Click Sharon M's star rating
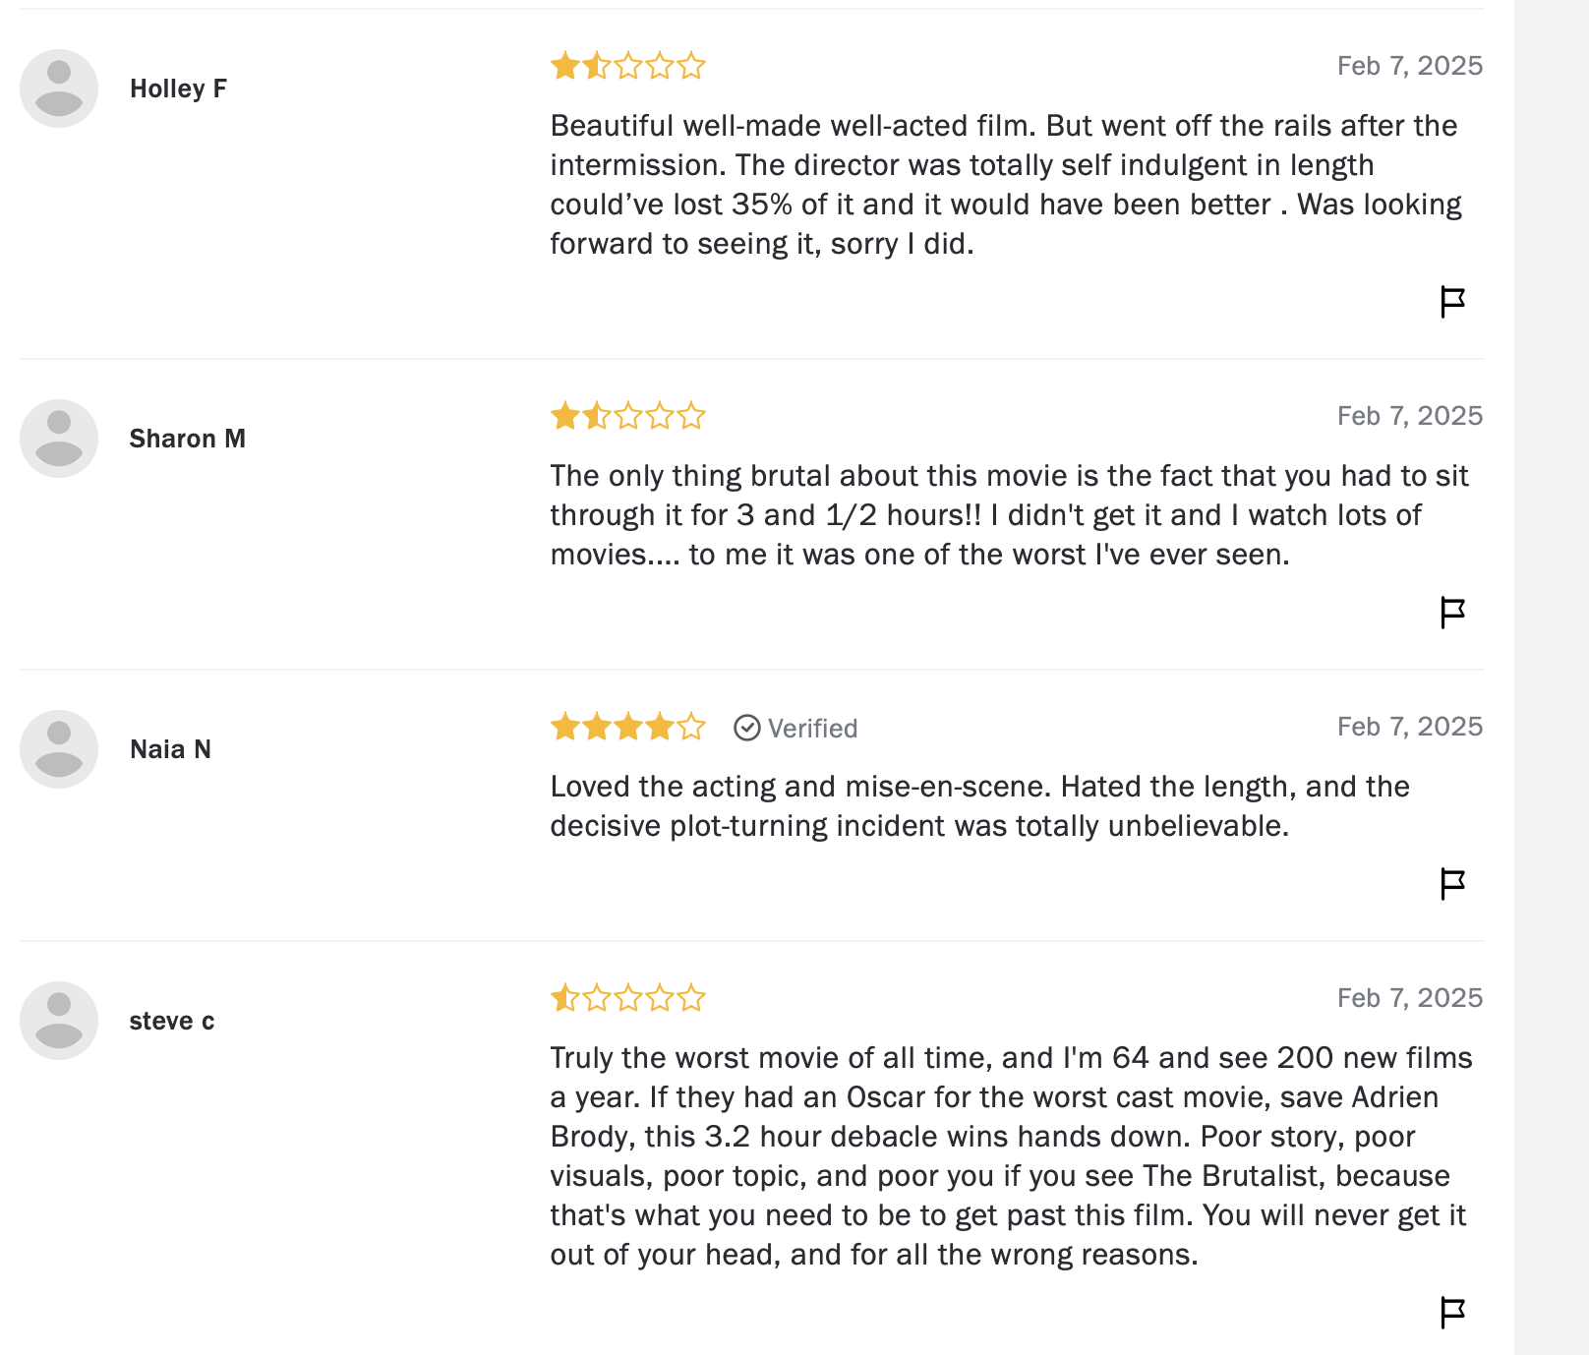Image resolution: width=1589 pixels, height=1355 pixels. click(628, 416)
